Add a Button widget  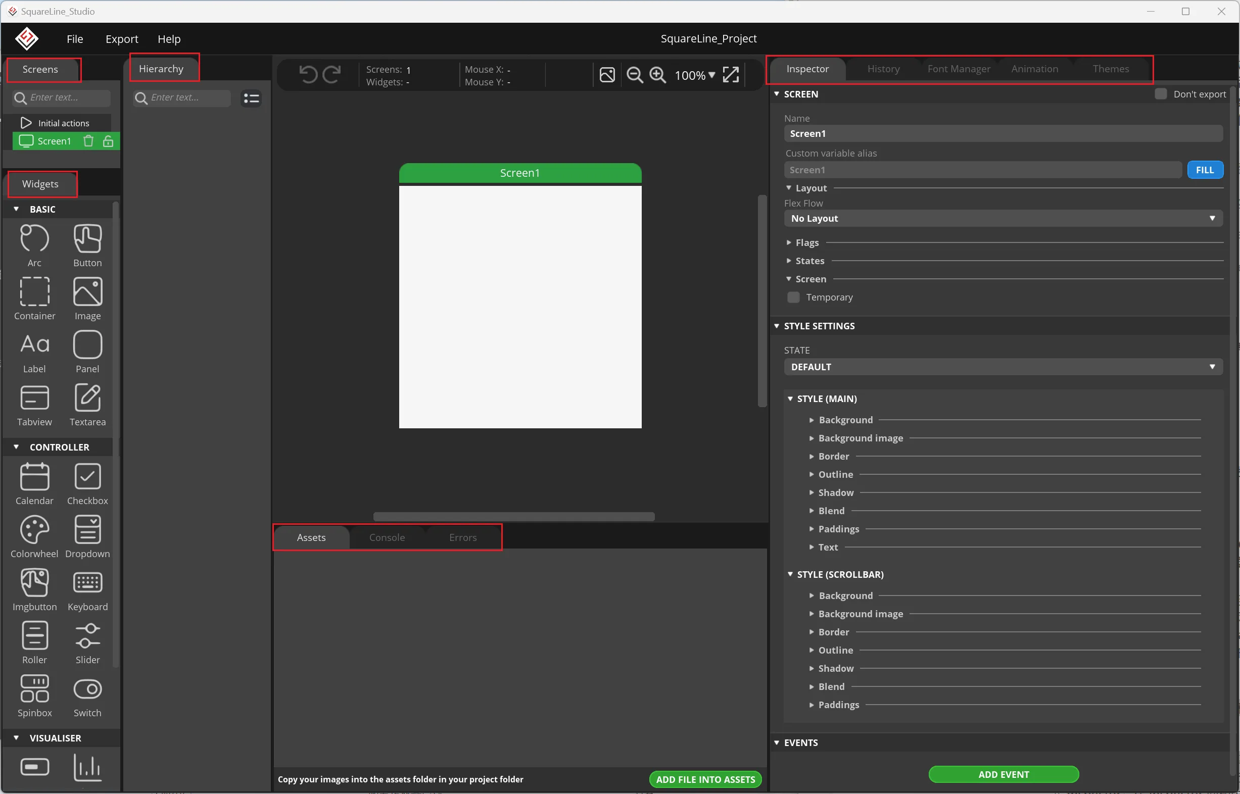(88, 245)
